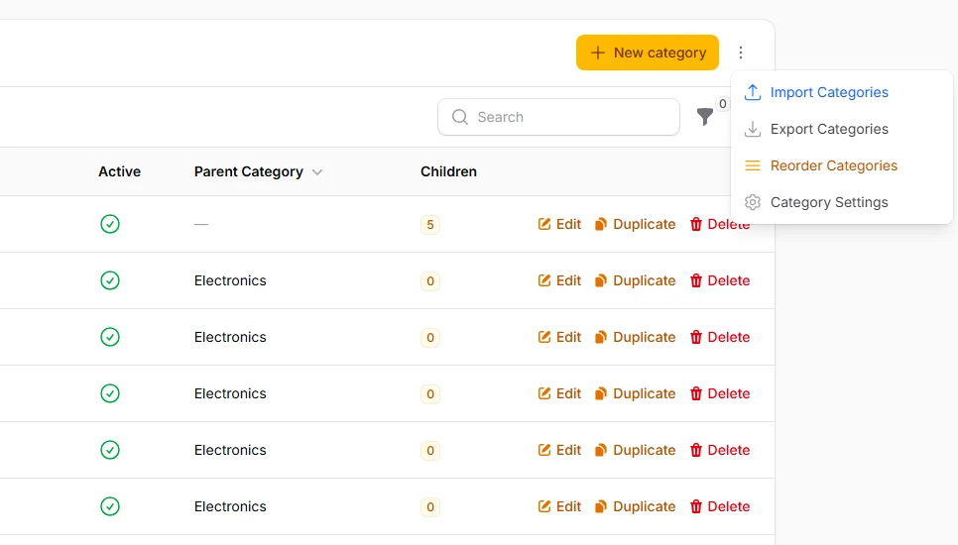This screenshot has width=958, height=545.
Task: Click zero children badge in first Electronics row
Action: tap(430, 281)
